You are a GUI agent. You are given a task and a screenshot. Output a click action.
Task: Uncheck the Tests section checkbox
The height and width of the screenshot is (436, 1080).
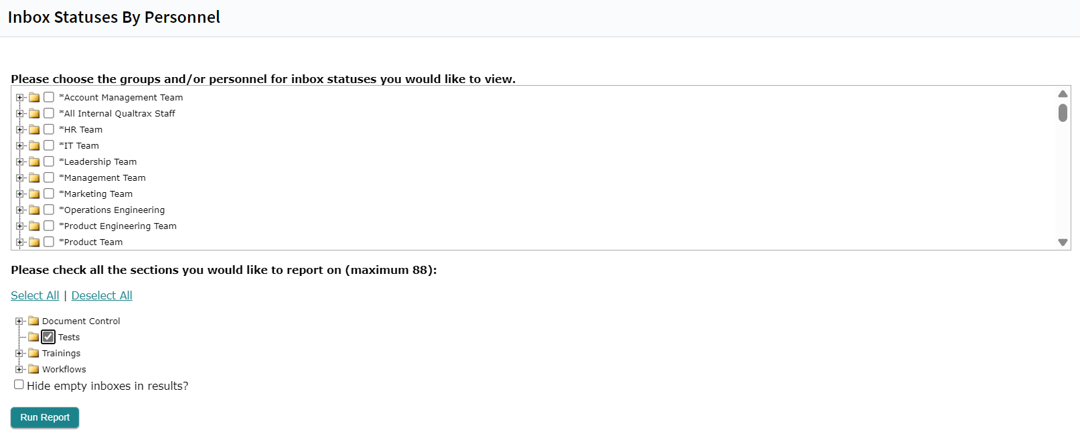click(48, 337)
